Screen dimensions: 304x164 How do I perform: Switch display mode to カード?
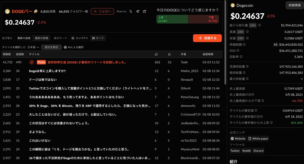click(98, 38)
